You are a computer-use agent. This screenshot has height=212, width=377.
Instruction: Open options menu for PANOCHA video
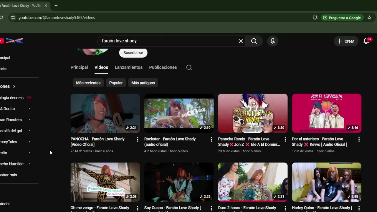coord(137,140)
